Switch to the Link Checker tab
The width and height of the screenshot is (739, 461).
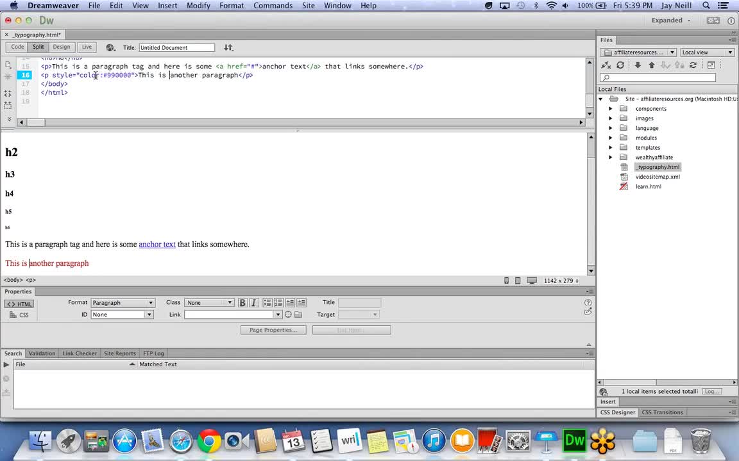click(80, 353)
